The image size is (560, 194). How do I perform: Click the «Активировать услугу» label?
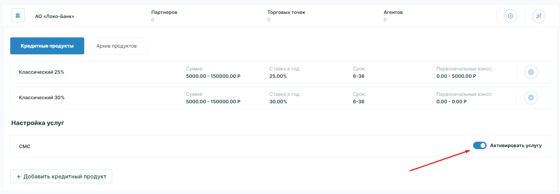[516, 145]
